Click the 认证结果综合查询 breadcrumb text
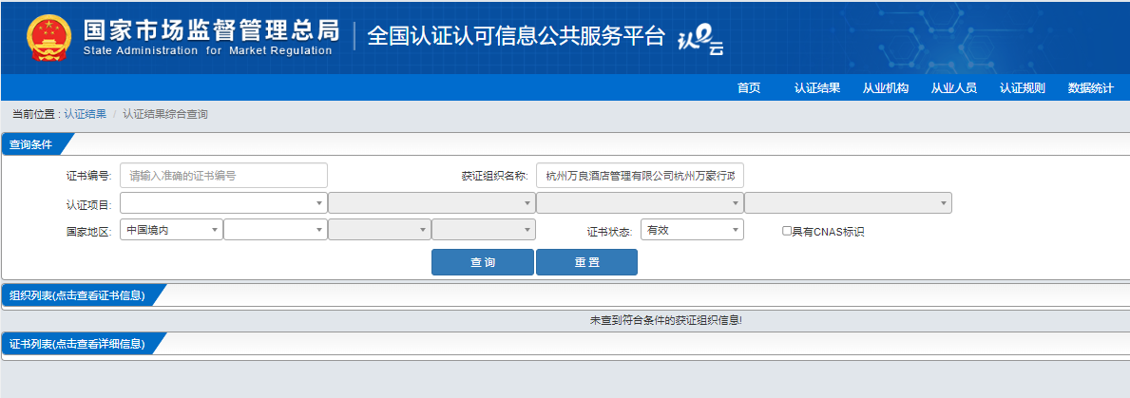 [165, 114]
